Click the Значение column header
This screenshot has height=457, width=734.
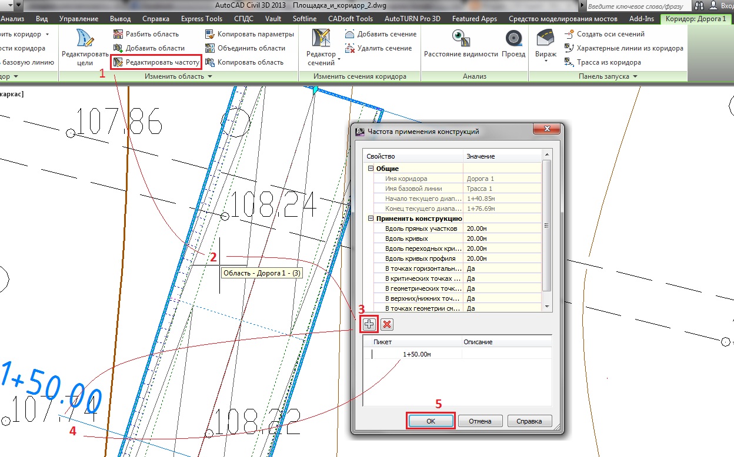[x=502, y=156]
